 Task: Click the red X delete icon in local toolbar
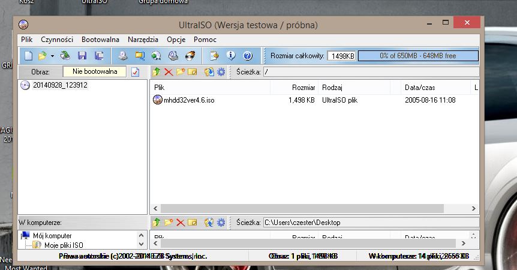coord(181,223)
